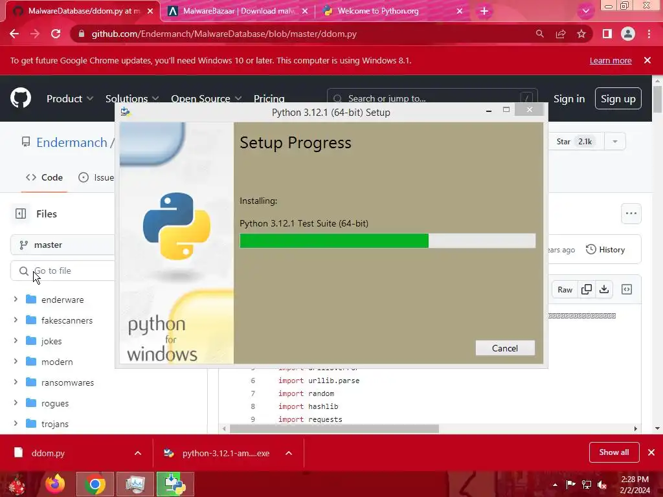This screenshot has height=497, width=663.
Task: Star the repository
Action: [x=574, y=142]
